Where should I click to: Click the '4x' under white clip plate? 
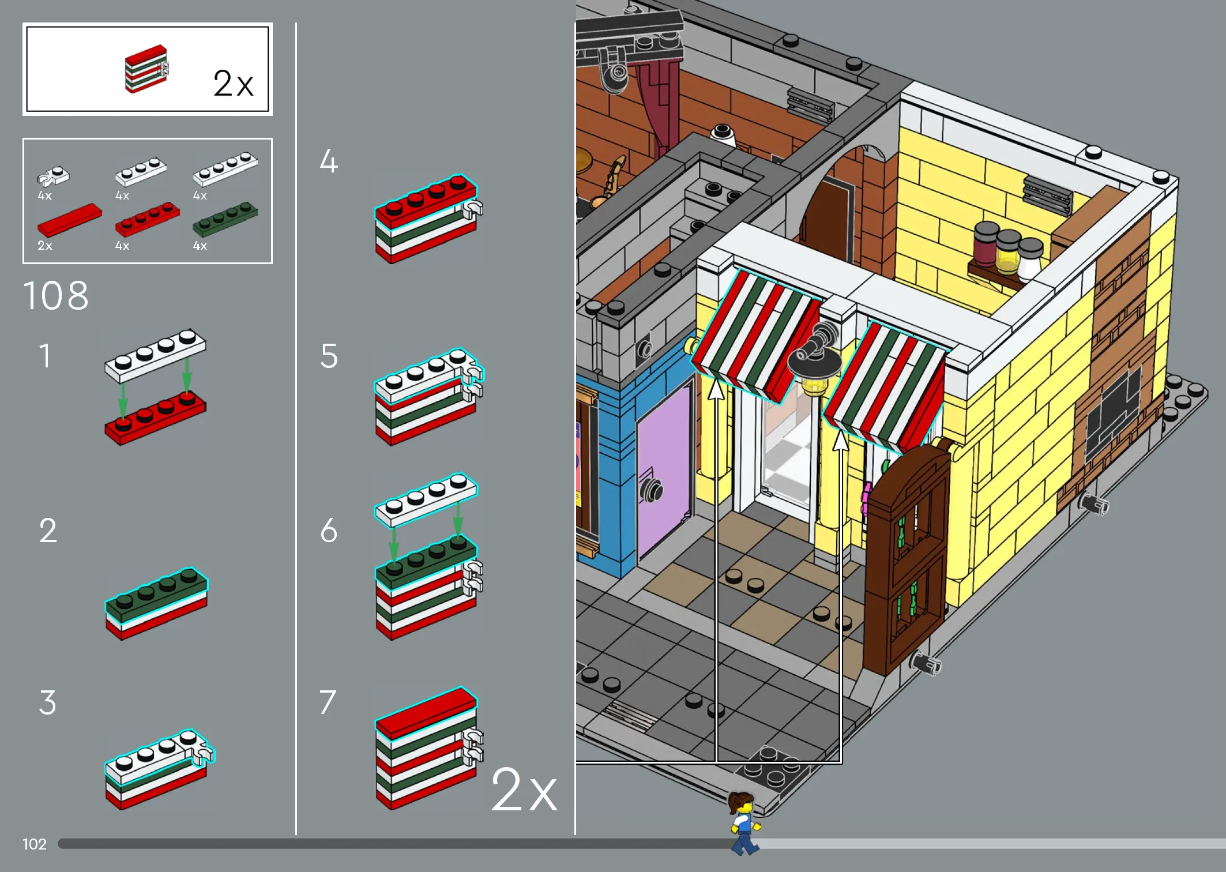(45, 196)
